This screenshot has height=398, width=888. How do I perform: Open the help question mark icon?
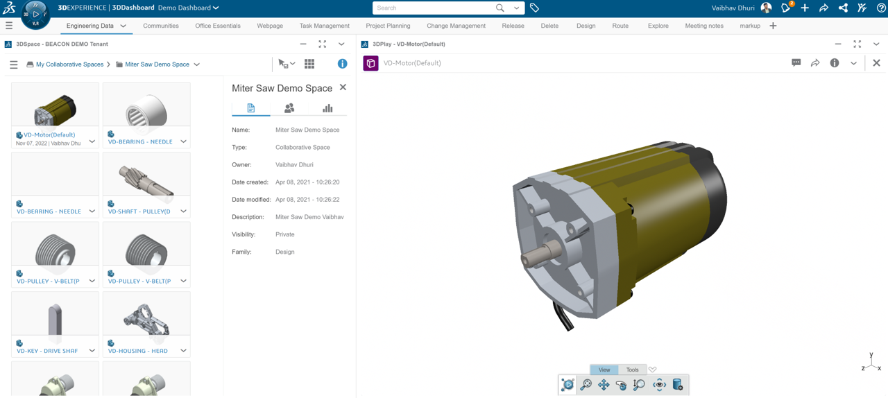coord(881,8)
